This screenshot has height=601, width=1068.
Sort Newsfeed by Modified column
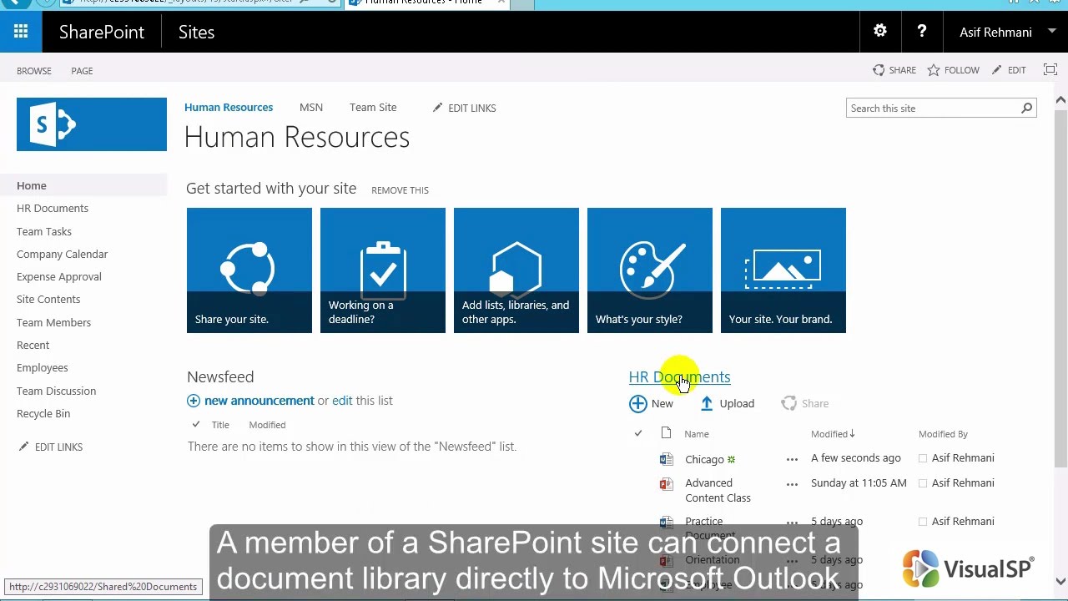pyautogui.click(x=267, y=425)
